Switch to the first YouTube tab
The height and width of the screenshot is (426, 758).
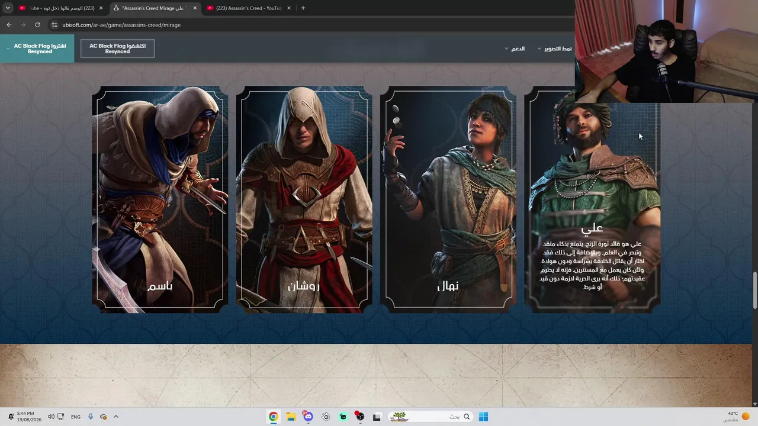pos(60,8)
